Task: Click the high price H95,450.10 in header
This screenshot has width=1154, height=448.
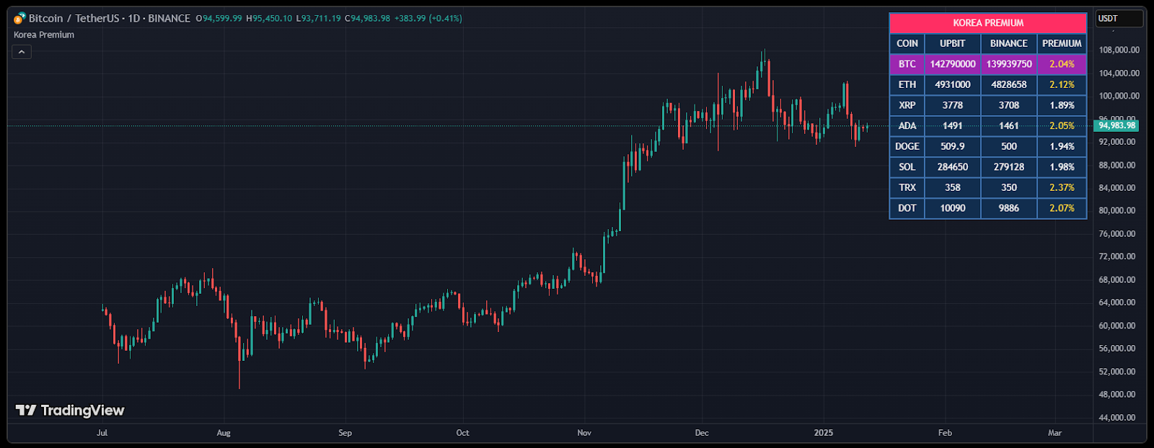Action: (270, 19)
